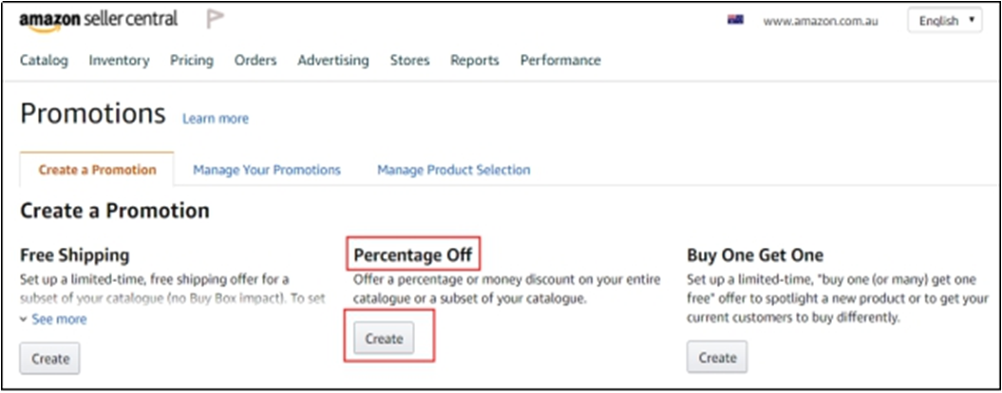Open the Pricing menu

coord(192,60)
